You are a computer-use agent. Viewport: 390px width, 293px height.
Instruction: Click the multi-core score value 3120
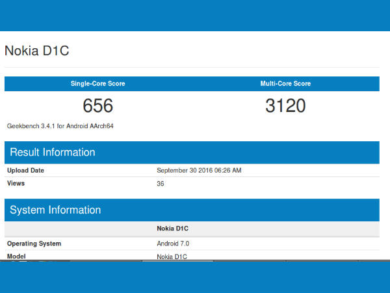coord(285,105)
